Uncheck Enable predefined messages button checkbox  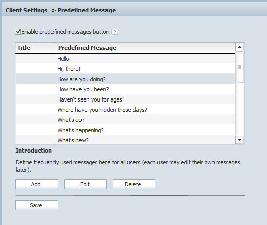point(18,32)
